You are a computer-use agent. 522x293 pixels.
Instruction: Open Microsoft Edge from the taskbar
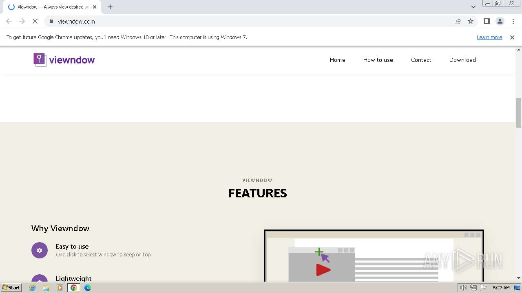(88, 288)
